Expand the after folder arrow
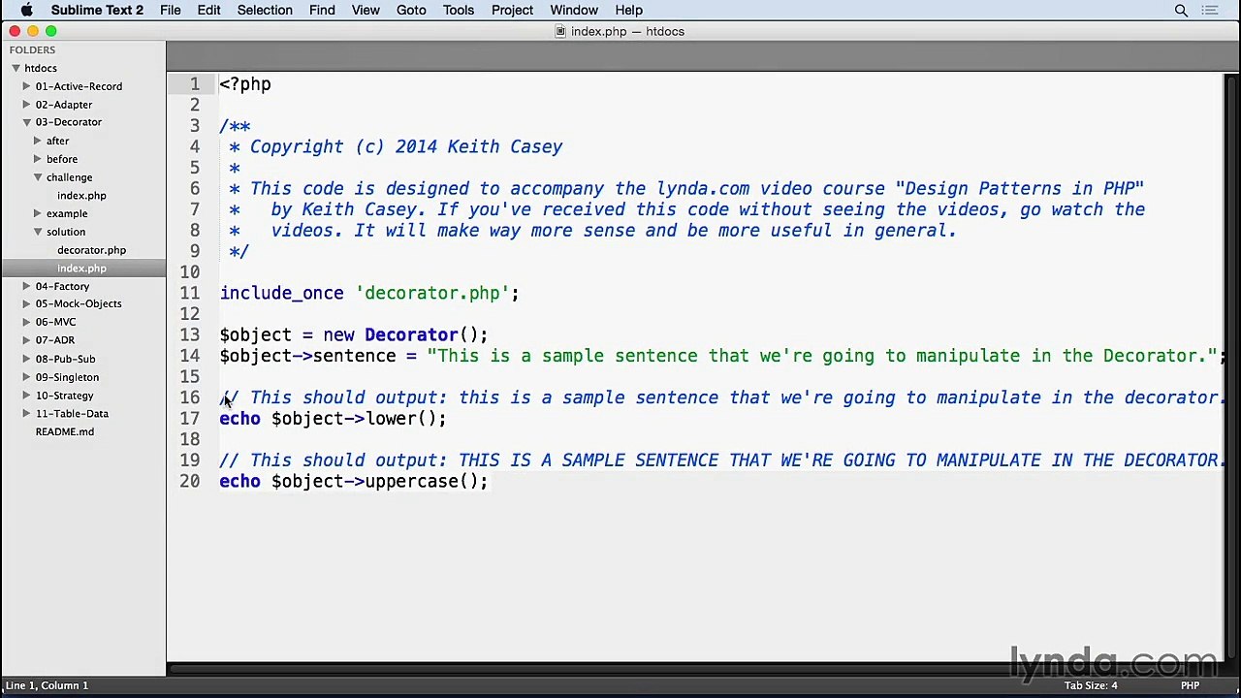 point(38,141)
